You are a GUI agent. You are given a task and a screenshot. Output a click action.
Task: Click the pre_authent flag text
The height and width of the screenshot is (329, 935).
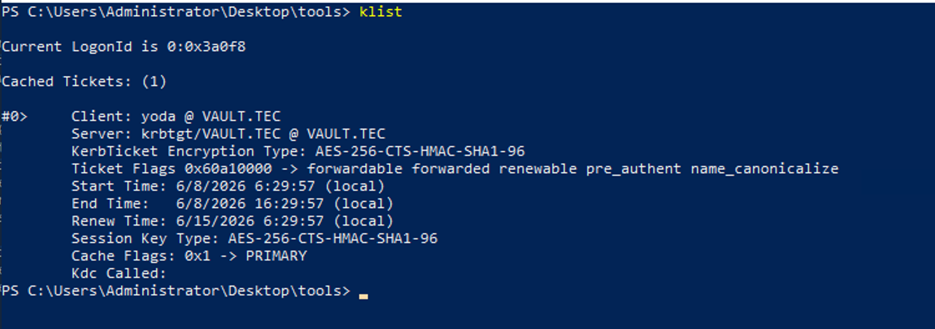coord(633,169)
